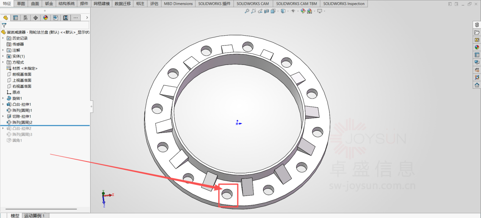
Task: Switch to the 草图 ribbon tab
Action: tap(21, 3)
